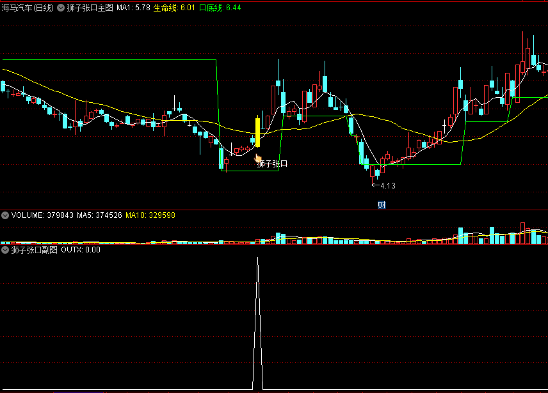Viewport: 548px width, 393px height.
Task: Click the 狮子张口副图 indicator name
Action: pos(35,250)
